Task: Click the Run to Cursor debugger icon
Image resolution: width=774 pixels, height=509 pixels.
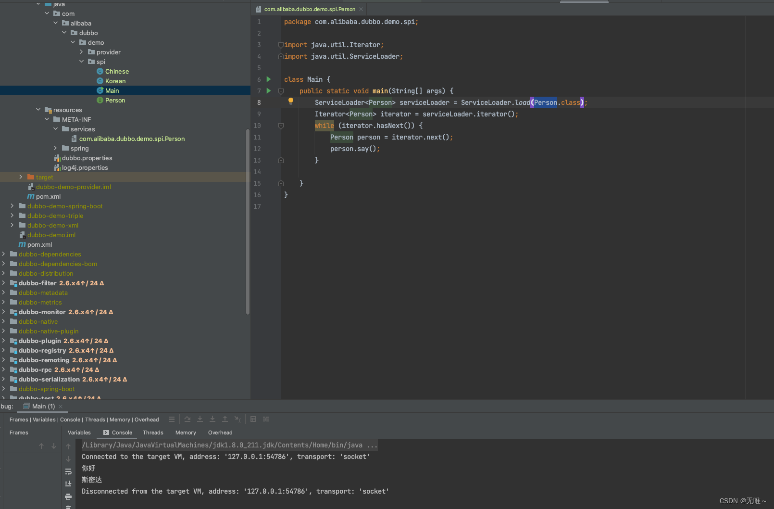Action: pos(237,420)
